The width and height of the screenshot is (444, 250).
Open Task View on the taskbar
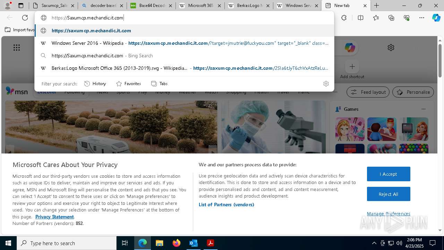tap(125, 243)
